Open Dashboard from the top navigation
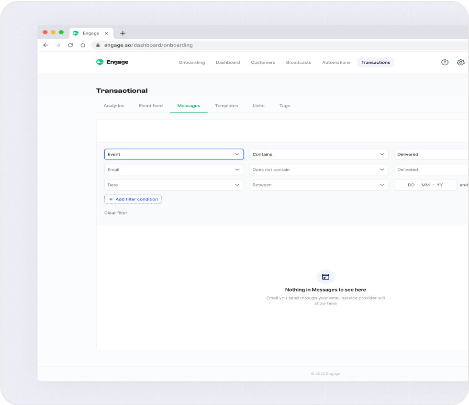Viewport: 469px width, 405px height. pyautogui.click(x=228, y=62)
